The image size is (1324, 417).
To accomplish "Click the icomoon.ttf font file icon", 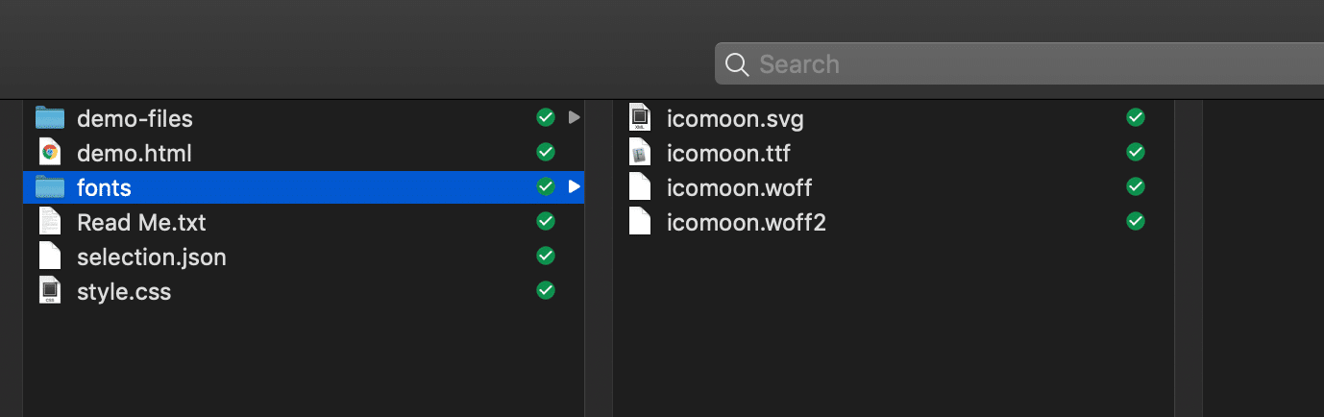I will click(640, 153).
